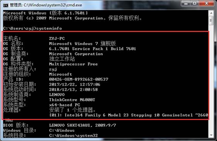
Task: Click the cmd.exe icon in title bar
Action: coord(6,5)
